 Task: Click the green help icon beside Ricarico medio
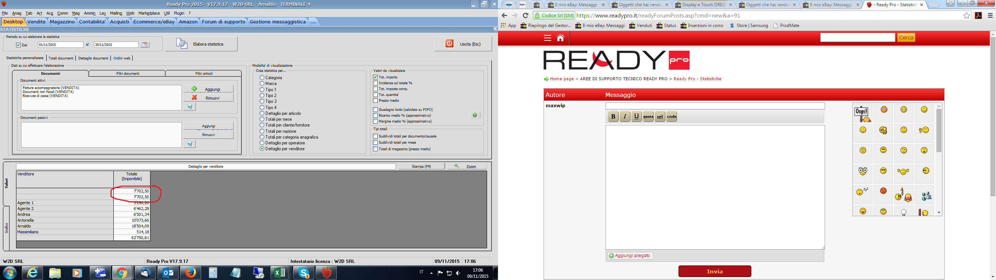[x=475, y=115]
